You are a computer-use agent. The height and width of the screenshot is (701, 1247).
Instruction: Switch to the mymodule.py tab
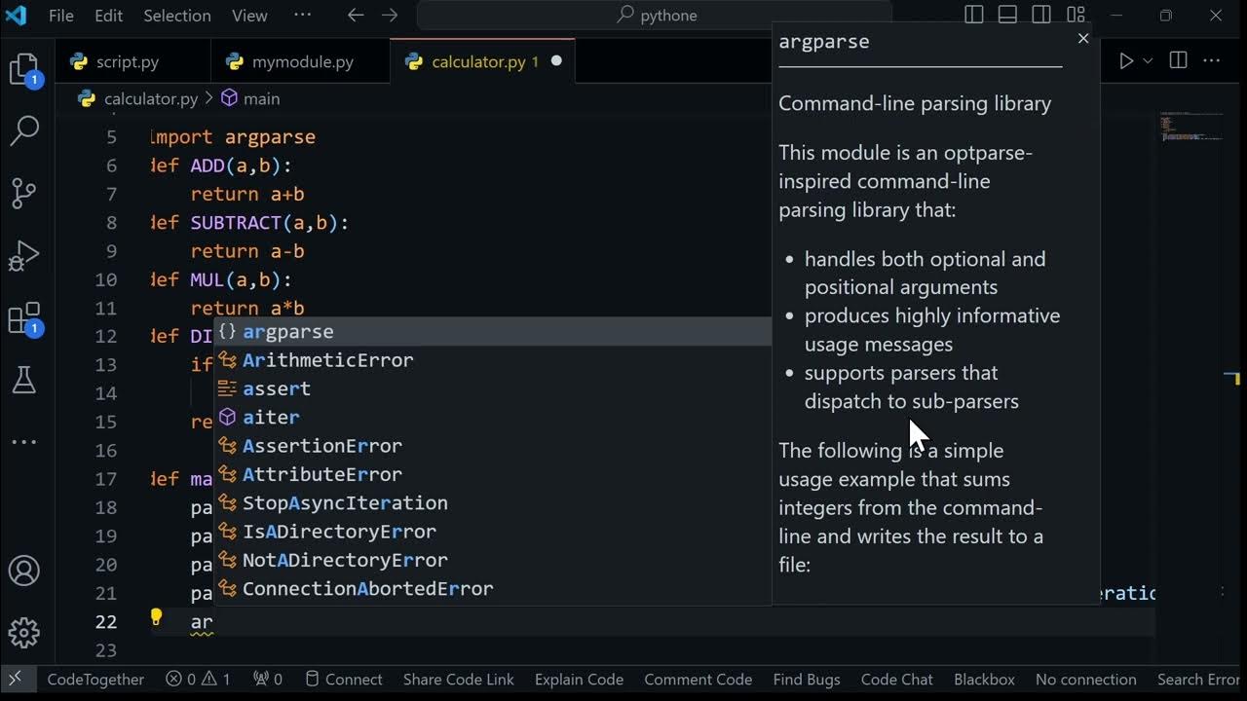click(302, 61)
